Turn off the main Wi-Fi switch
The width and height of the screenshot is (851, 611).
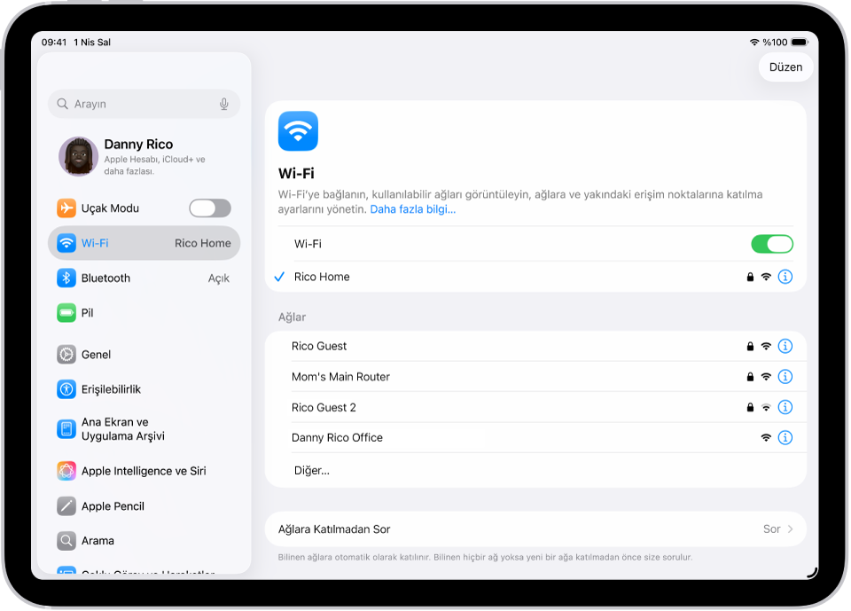coord(772,244)
